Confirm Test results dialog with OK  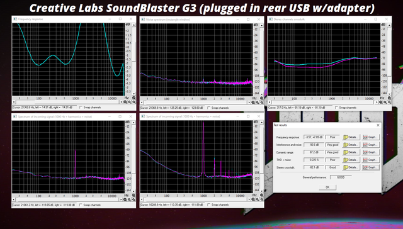pos(327,187)
